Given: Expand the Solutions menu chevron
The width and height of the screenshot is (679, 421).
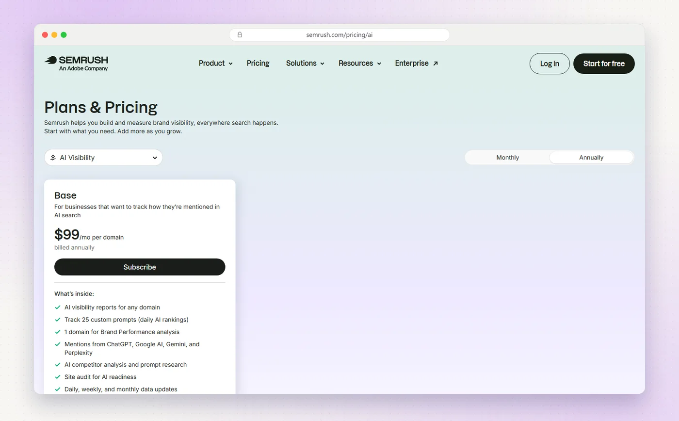Looking at the screenshot, I should point(322,64).
